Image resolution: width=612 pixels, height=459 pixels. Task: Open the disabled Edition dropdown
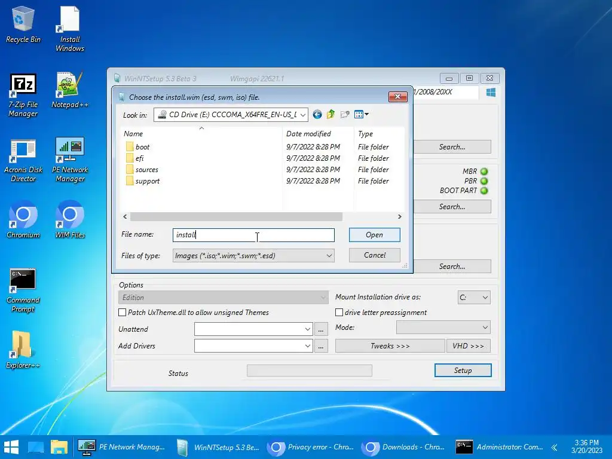(x=223, y=298)
